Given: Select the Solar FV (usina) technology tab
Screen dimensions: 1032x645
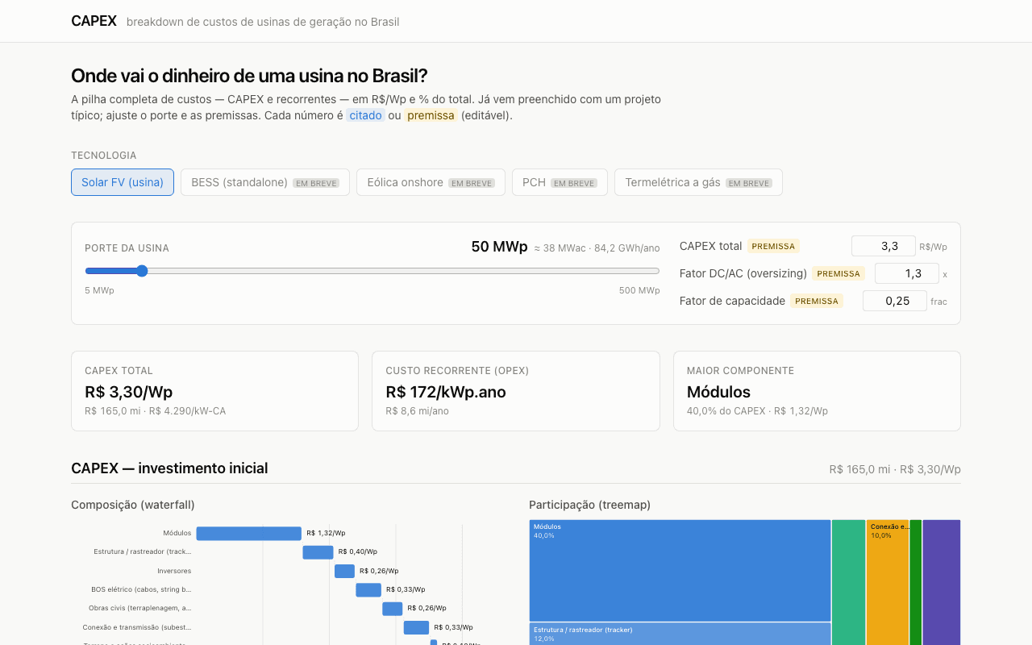Looking at the screenshot, I should (123, 182).
